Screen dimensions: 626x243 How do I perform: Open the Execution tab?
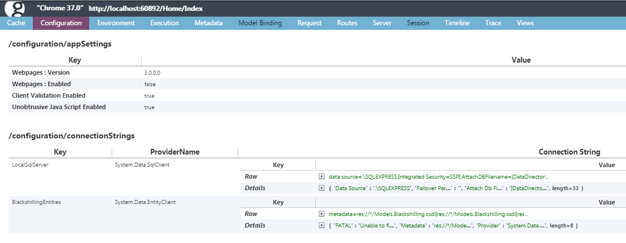(x=165, y=23)
